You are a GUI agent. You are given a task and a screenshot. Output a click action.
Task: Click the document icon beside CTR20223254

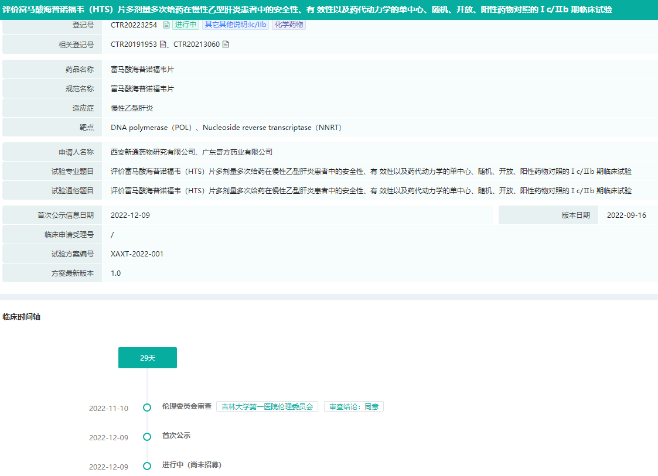point(166,25)
